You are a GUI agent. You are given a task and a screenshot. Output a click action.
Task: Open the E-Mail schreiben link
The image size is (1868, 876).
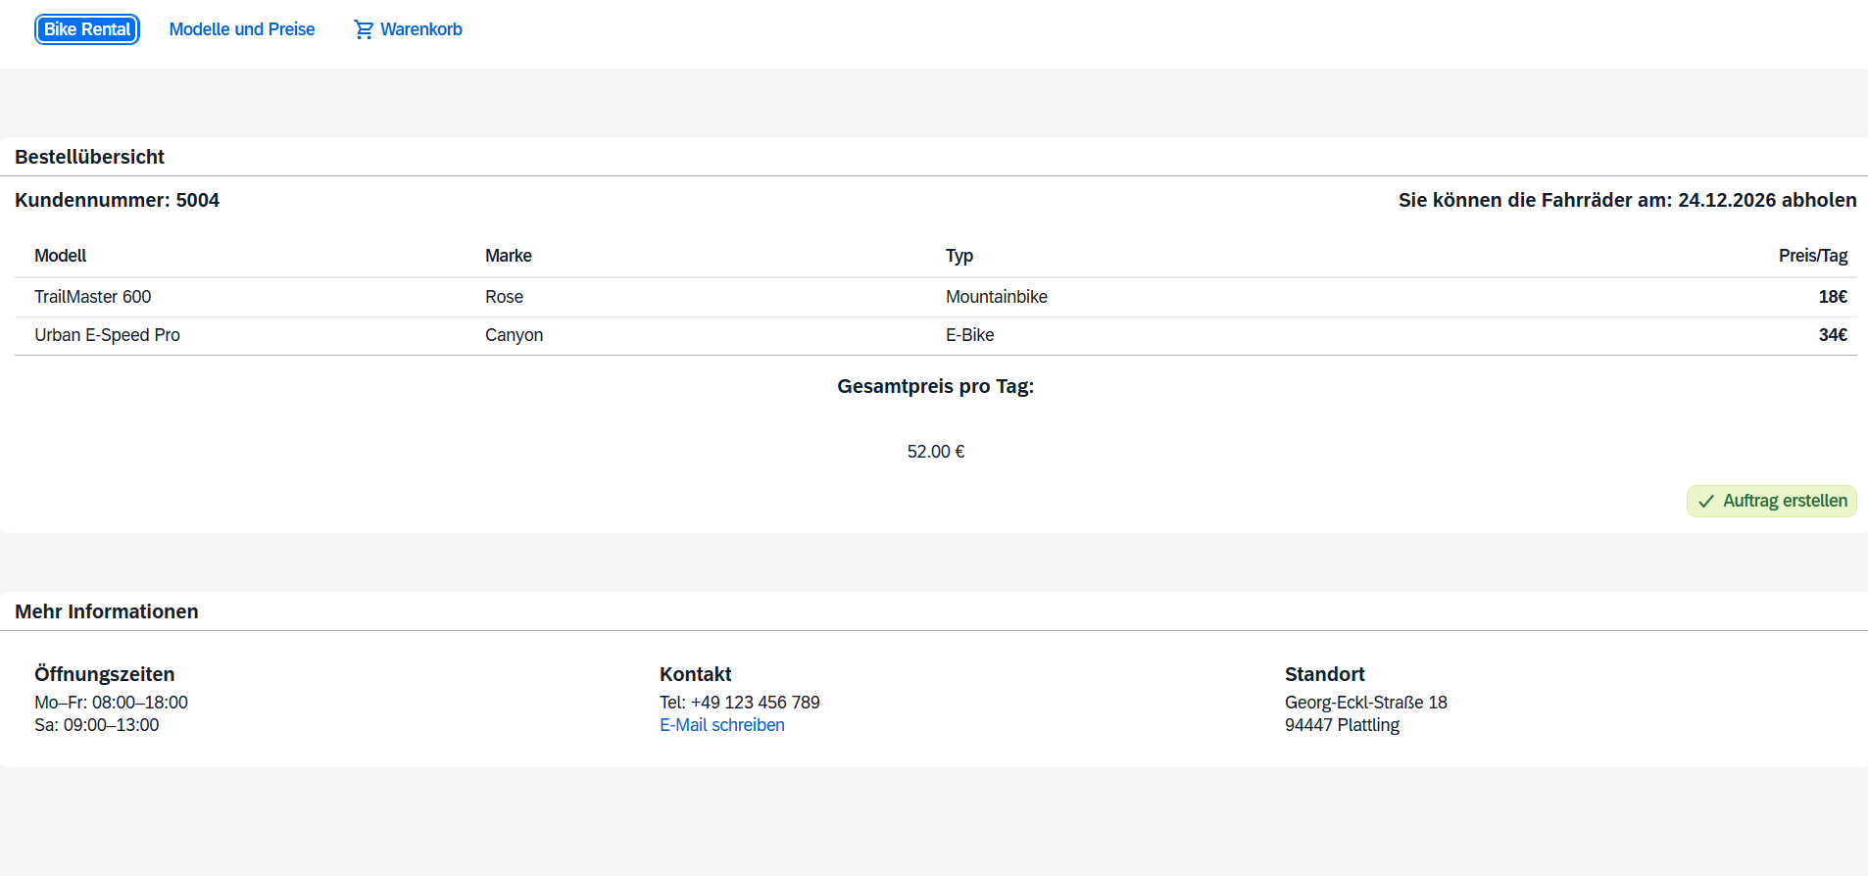point(721,725)
